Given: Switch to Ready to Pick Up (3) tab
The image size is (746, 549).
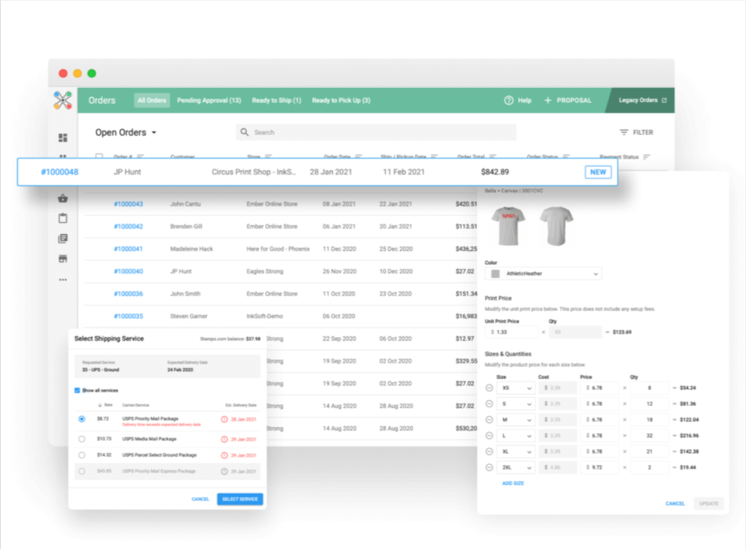Looking at the screenshot, I should (341, 100).
